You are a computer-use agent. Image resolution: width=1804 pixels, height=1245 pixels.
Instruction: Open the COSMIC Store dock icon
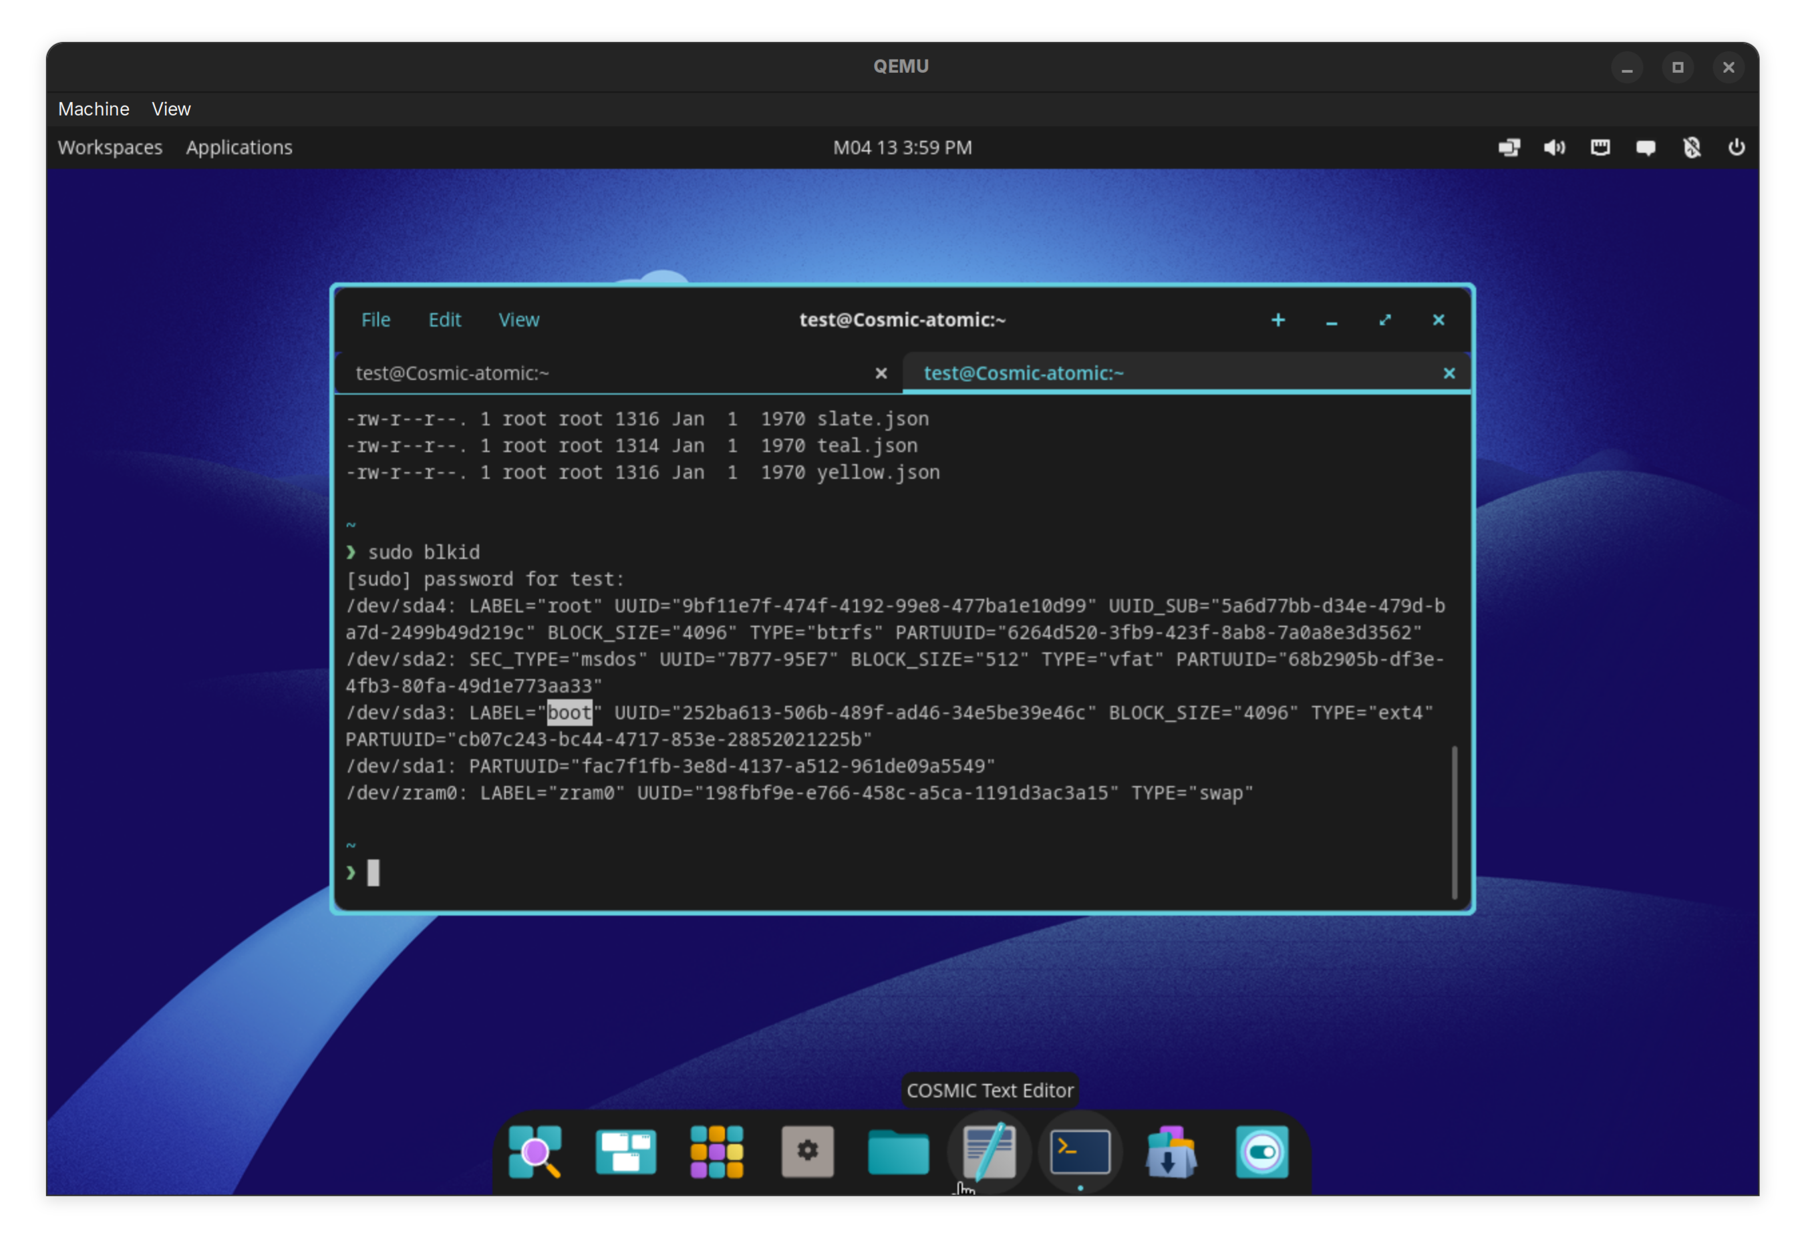coord(1171,1151)
